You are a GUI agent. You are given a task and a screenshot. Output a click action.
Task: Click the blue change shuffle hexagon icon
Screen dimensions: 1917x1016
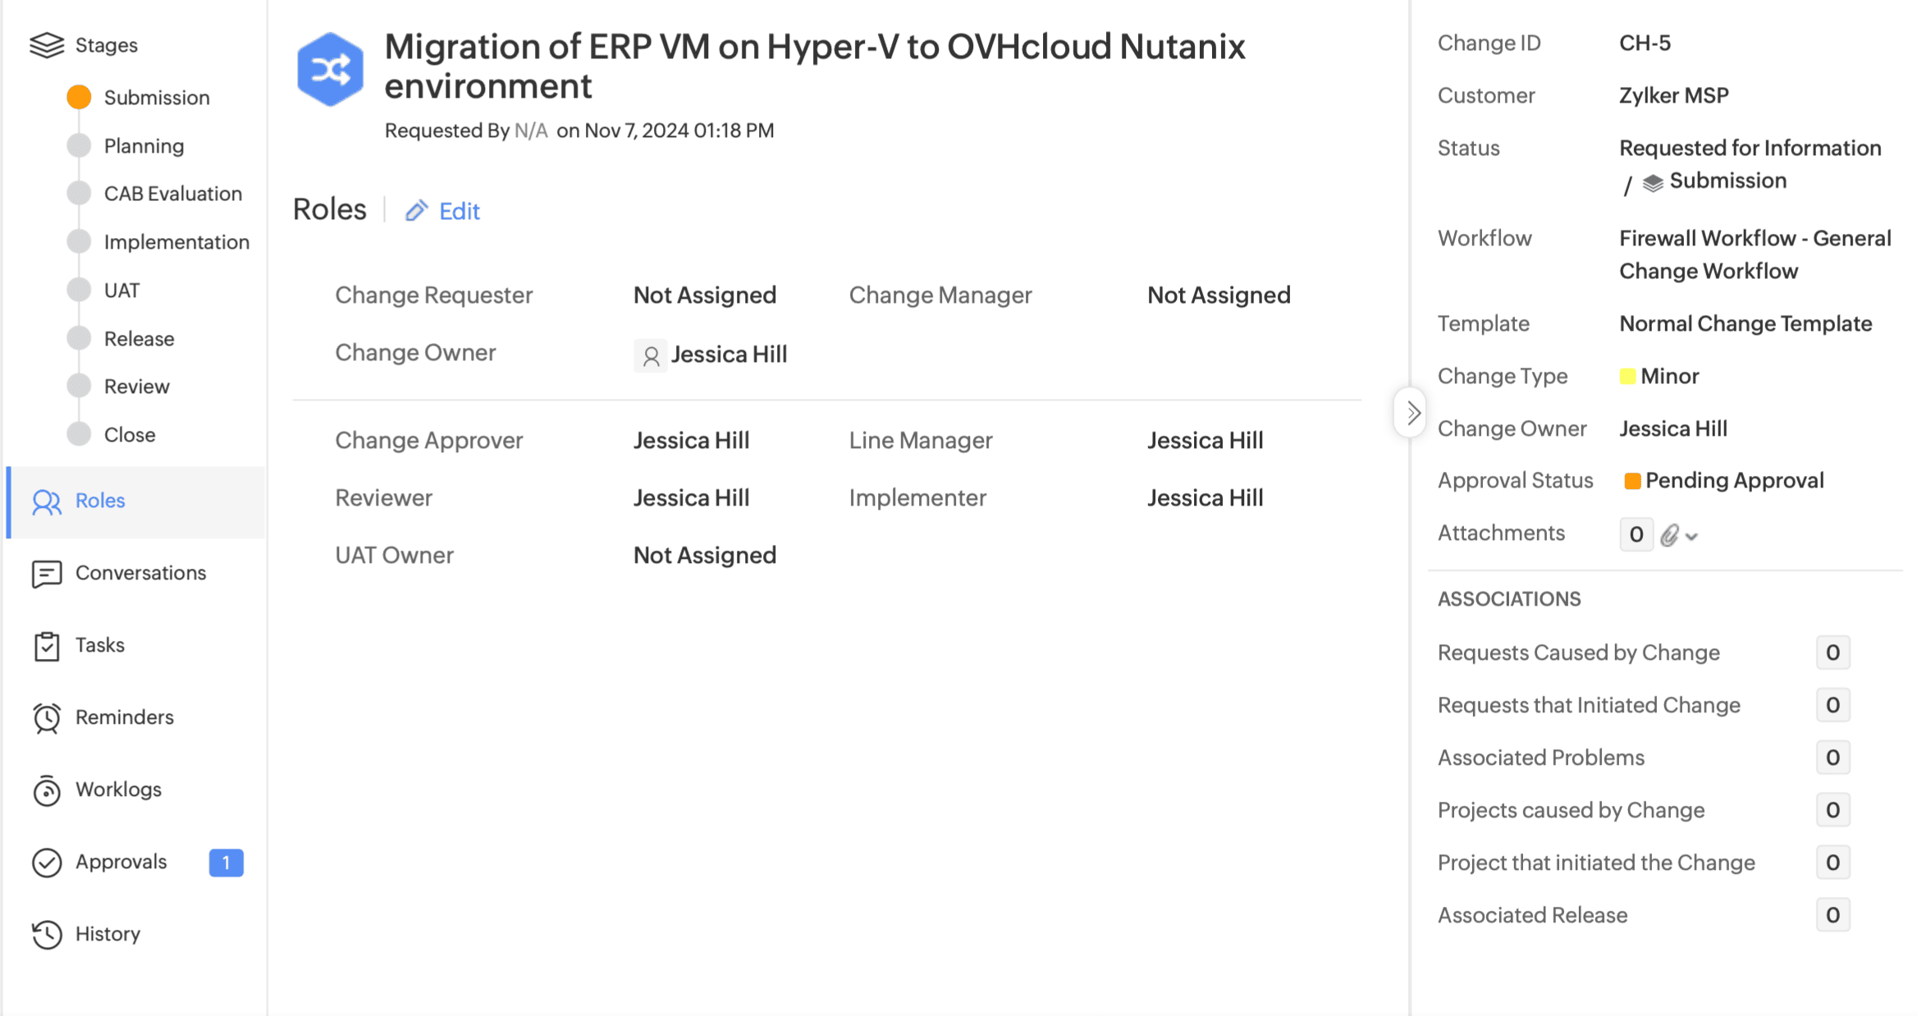point(330,70)
